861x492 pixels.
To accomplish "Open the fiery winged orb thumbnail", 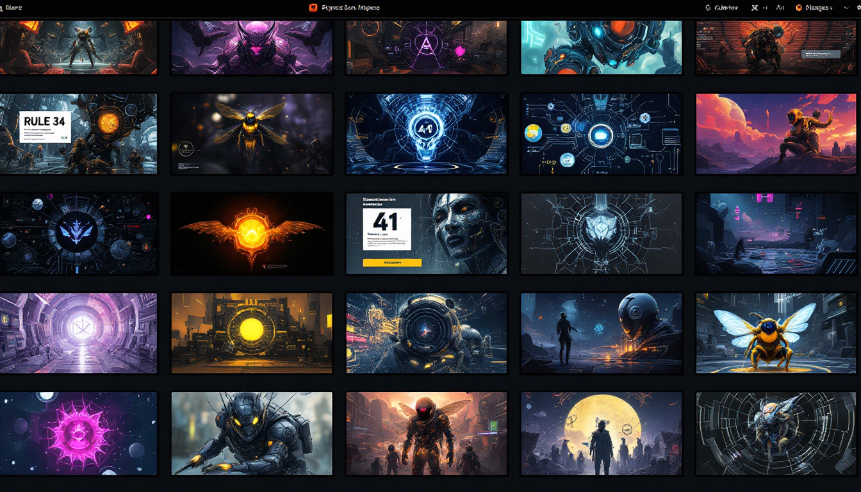I will 252,234.
